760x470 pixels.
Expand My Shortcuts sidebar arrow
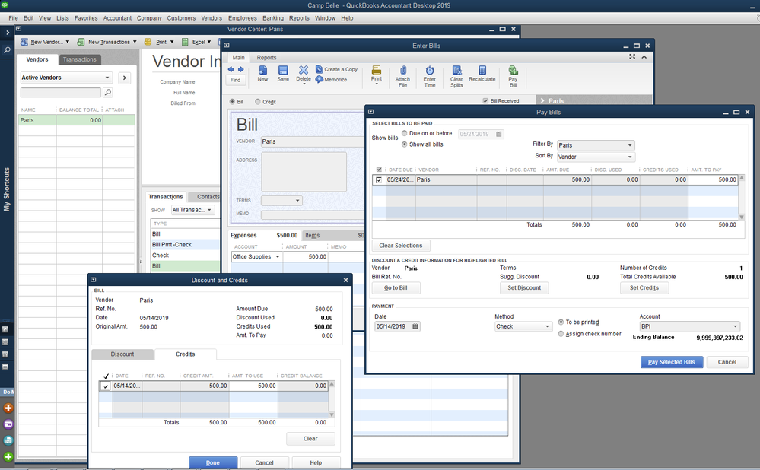click(8, 33)
